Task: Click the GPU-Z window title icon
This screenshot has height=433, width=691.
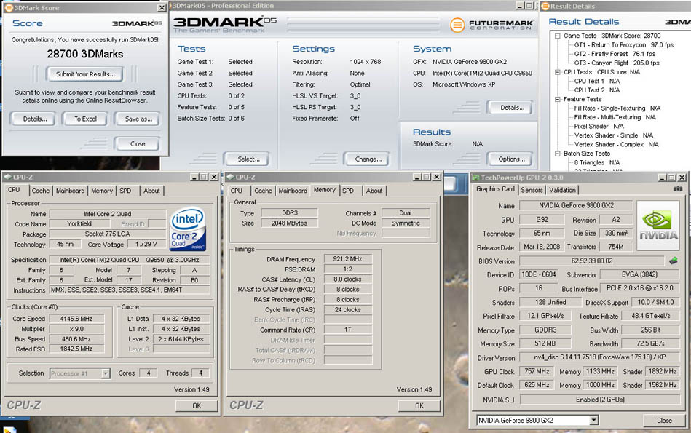Action: click(x=476, y=178)
